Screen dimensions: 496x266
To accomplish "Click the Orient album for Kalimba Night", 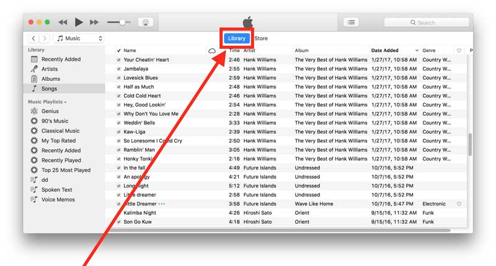I will (x=302, y=213).
